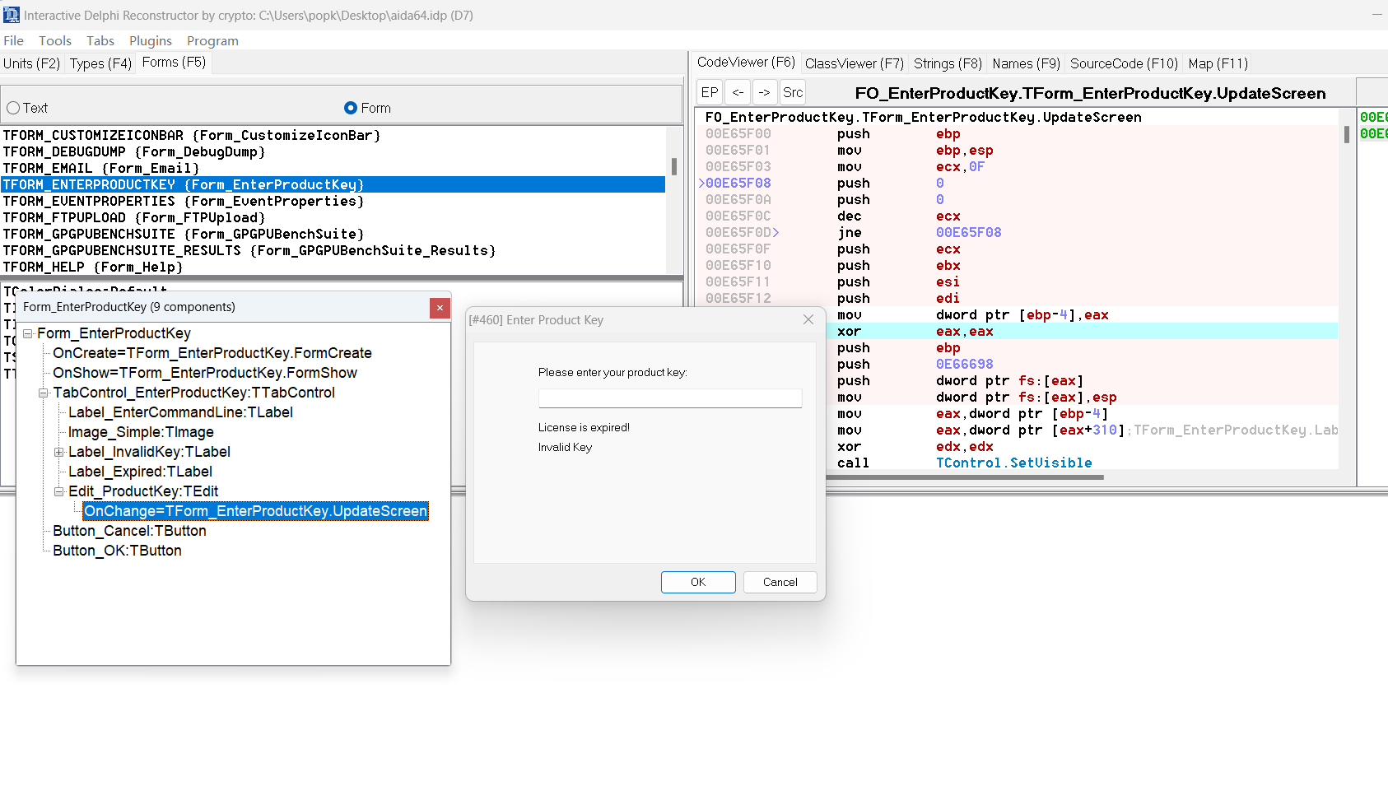Select TFORM_GPGPUBENCHSUITE_RESULTS in forms list
Viewport: 1388px width, 800px height.
[333, 250]
